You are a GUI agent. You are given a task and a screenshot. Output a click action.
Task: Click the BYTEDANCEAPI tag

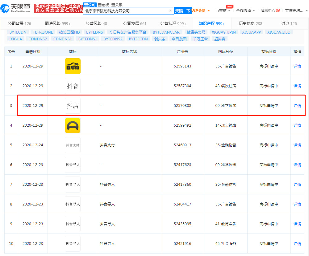[x=166, y=32]
